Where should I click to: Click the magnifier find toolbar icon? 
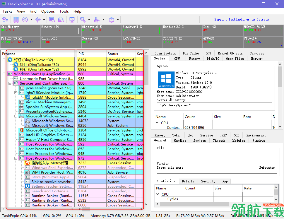coord(83,19)
